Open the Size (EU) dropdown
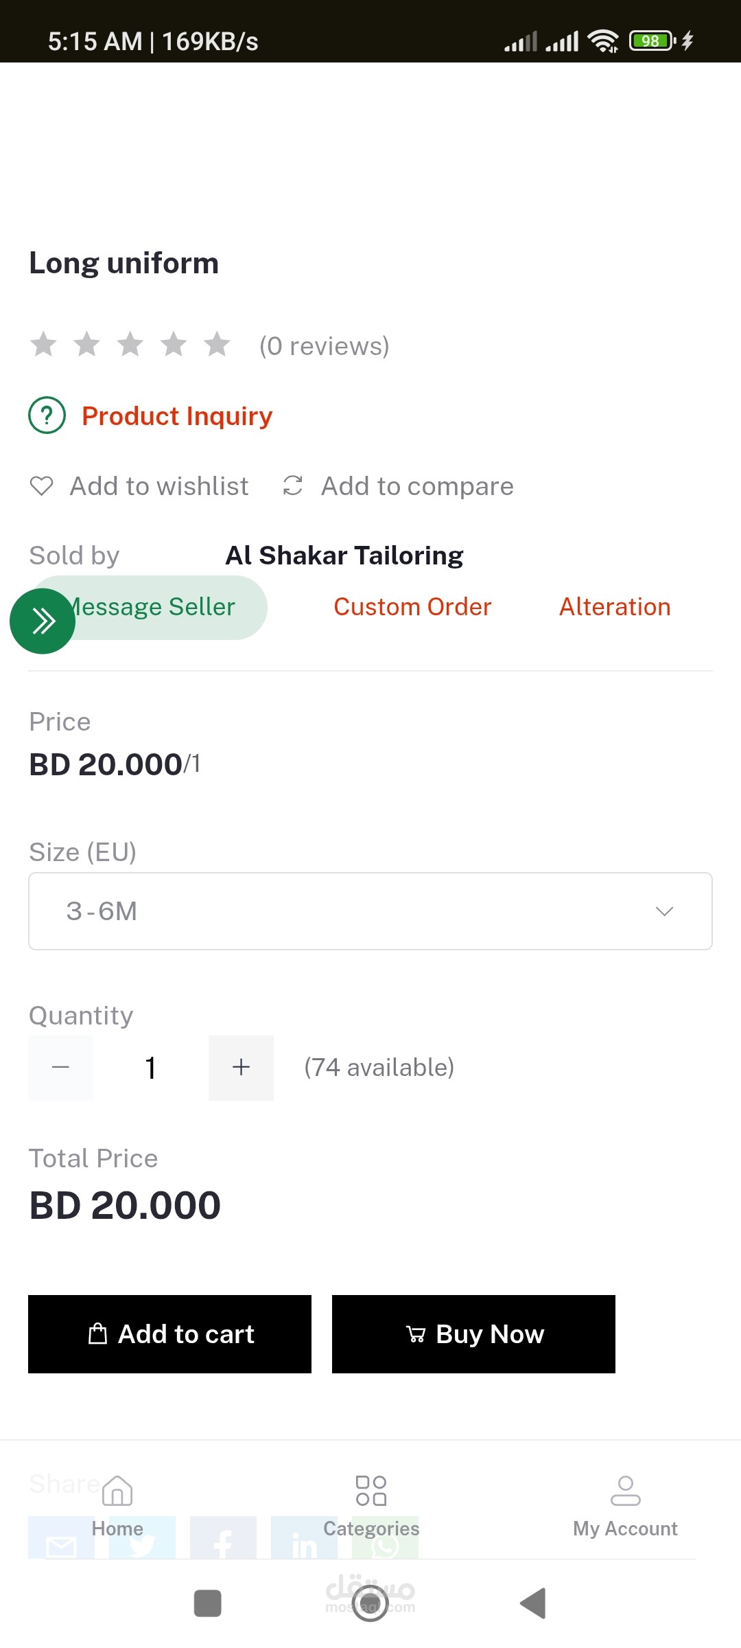Image resolution: width=741 pixels, height=1648 pixels. (370, 911)
